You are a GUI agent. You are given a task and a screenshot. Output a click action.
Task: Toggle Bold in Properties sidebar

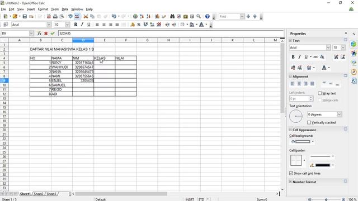pyautogui.click(x=293, y=57)
